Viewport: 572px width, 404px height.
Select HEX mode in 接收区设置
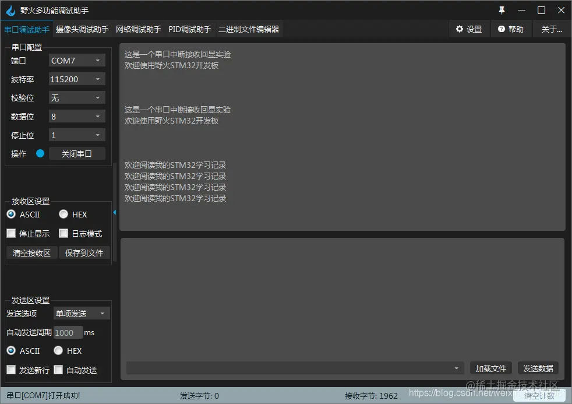click(63, 214)
